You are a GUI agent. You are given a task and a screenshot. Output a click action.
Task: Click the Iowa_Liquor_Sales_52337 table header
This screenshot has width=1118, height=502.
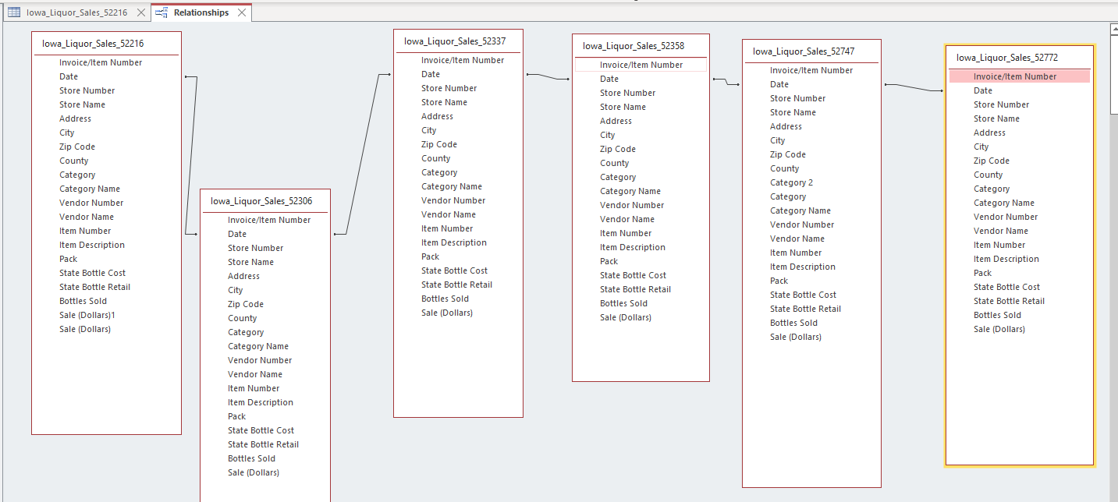tap(455, 41)
